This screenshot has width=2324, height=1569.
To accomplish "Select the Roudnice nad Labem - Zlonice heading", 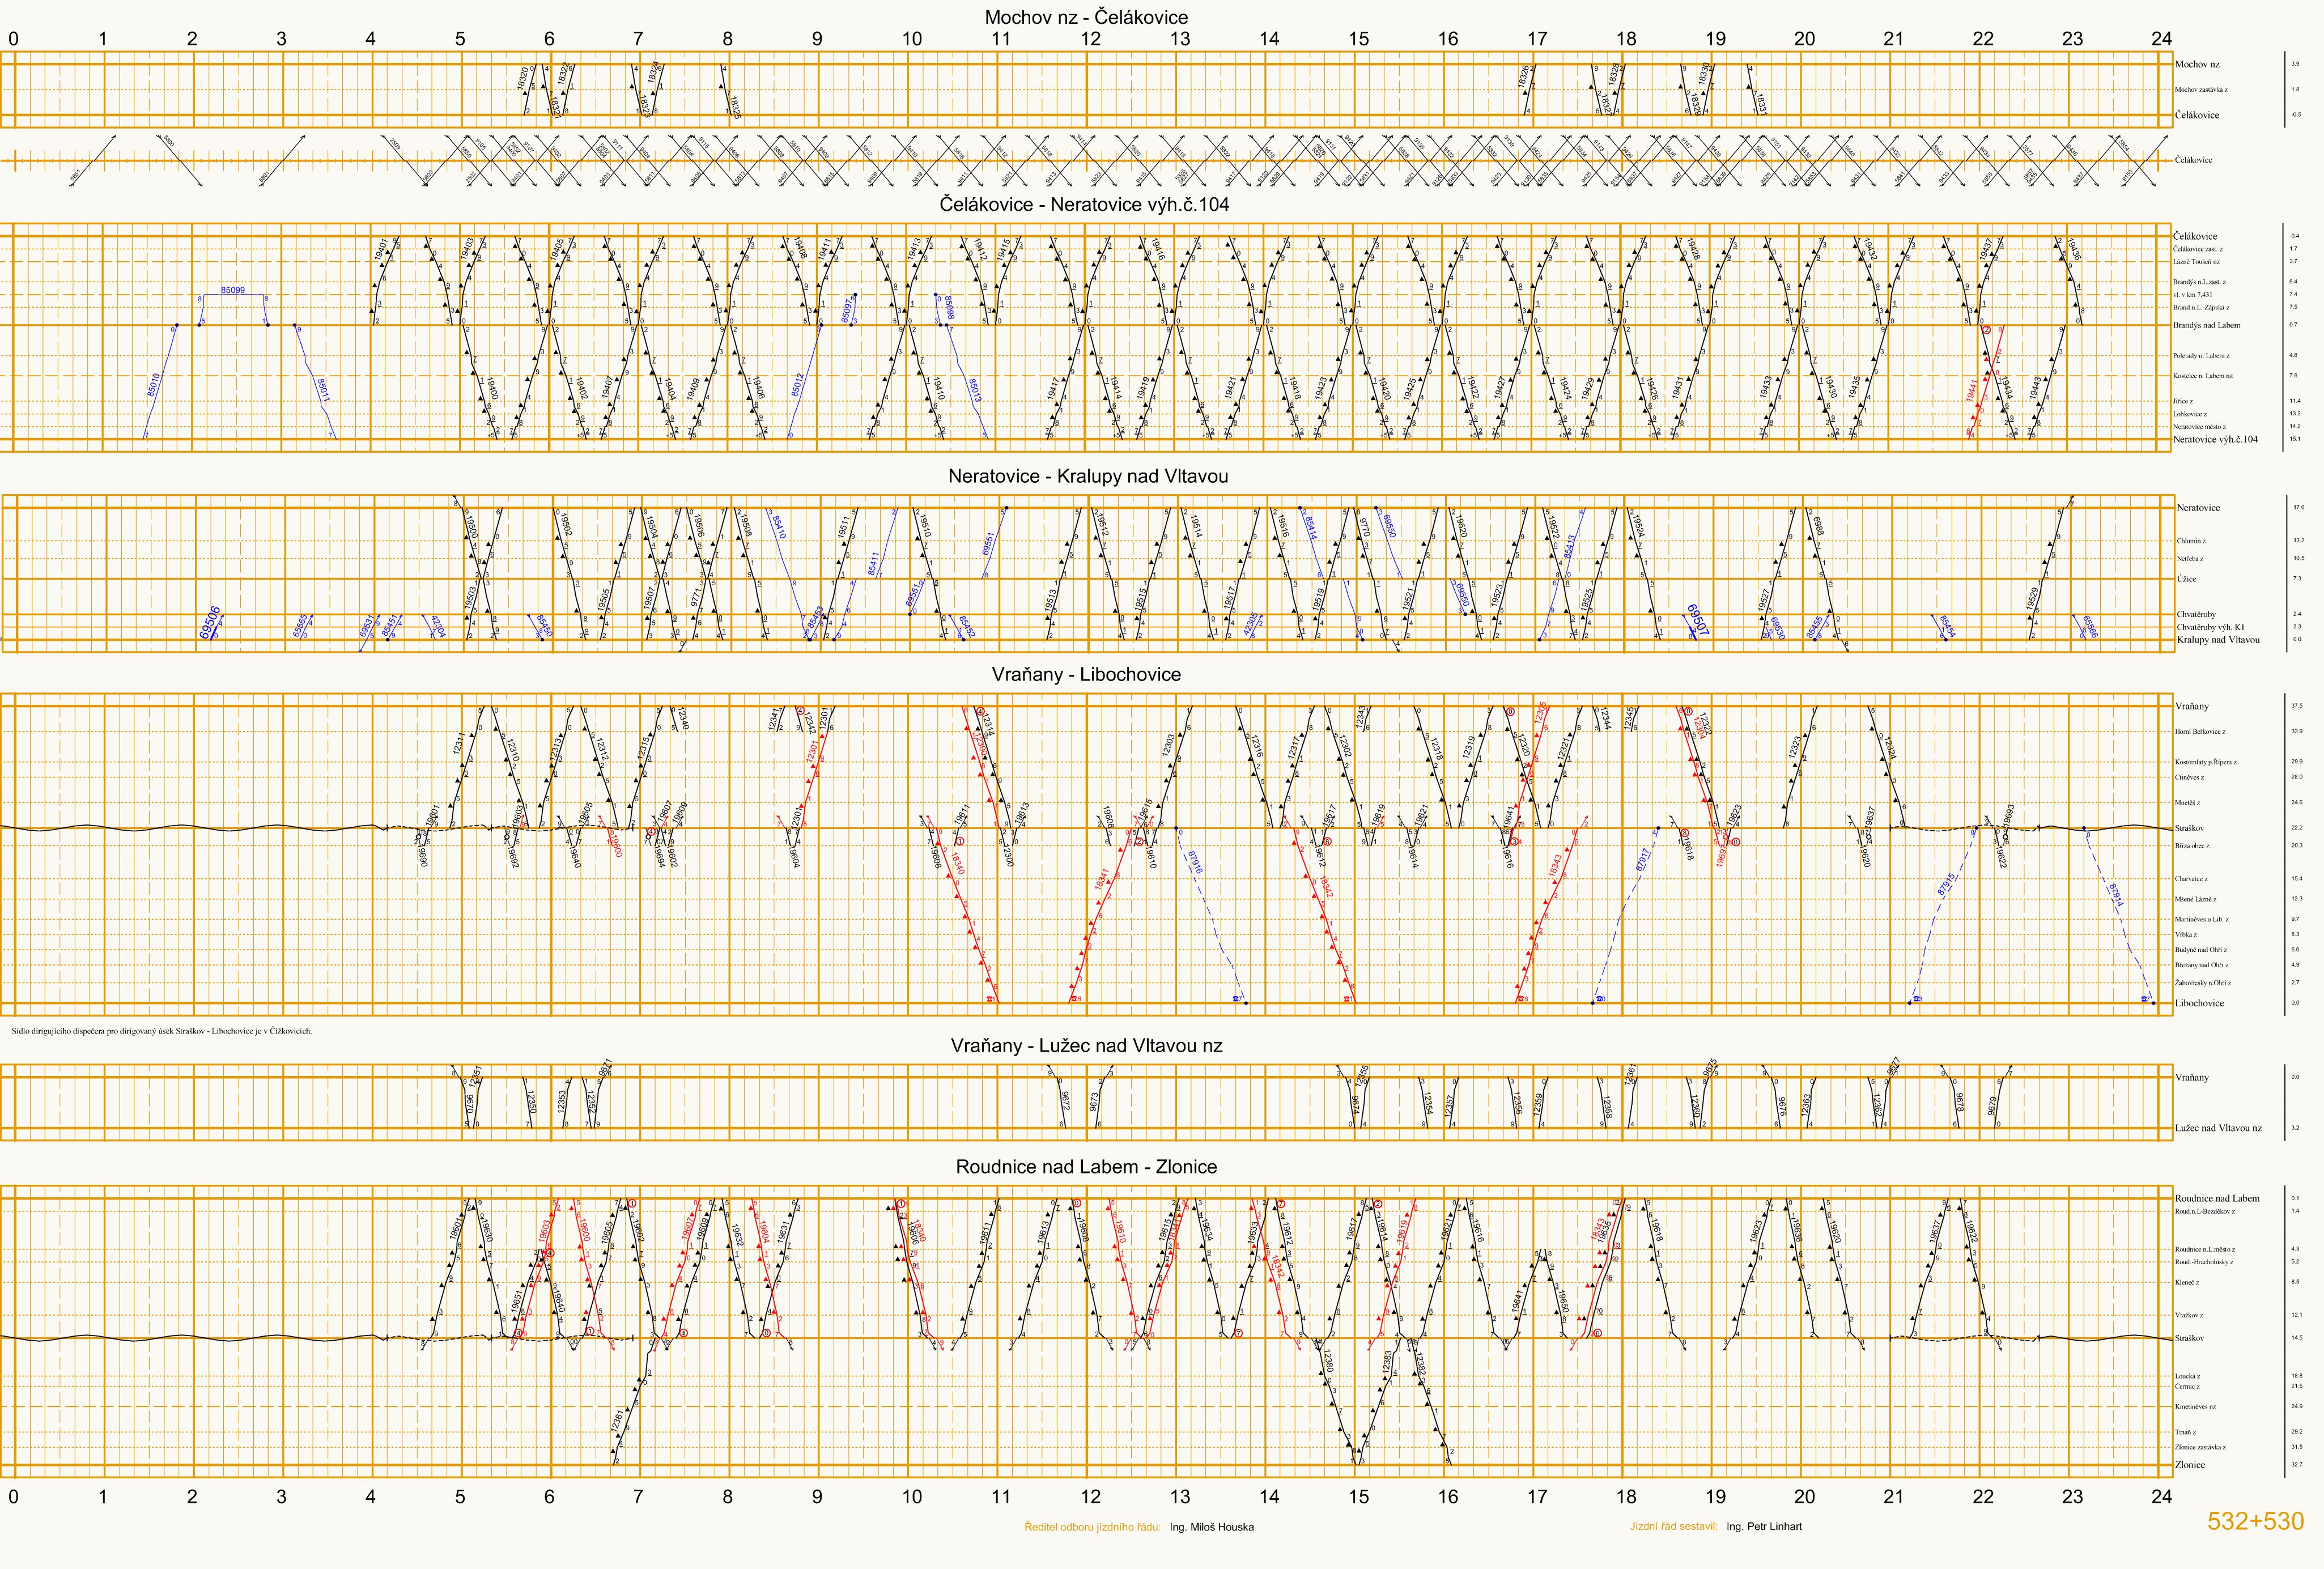I will 1086,1166.
